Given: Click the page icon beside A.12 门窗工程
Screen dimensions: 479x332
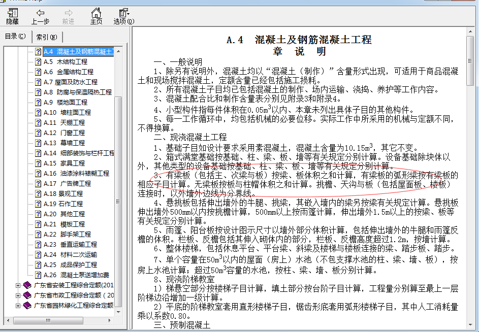Looking at the screenshot, I should pyautogui.click(x=38, y=132).
